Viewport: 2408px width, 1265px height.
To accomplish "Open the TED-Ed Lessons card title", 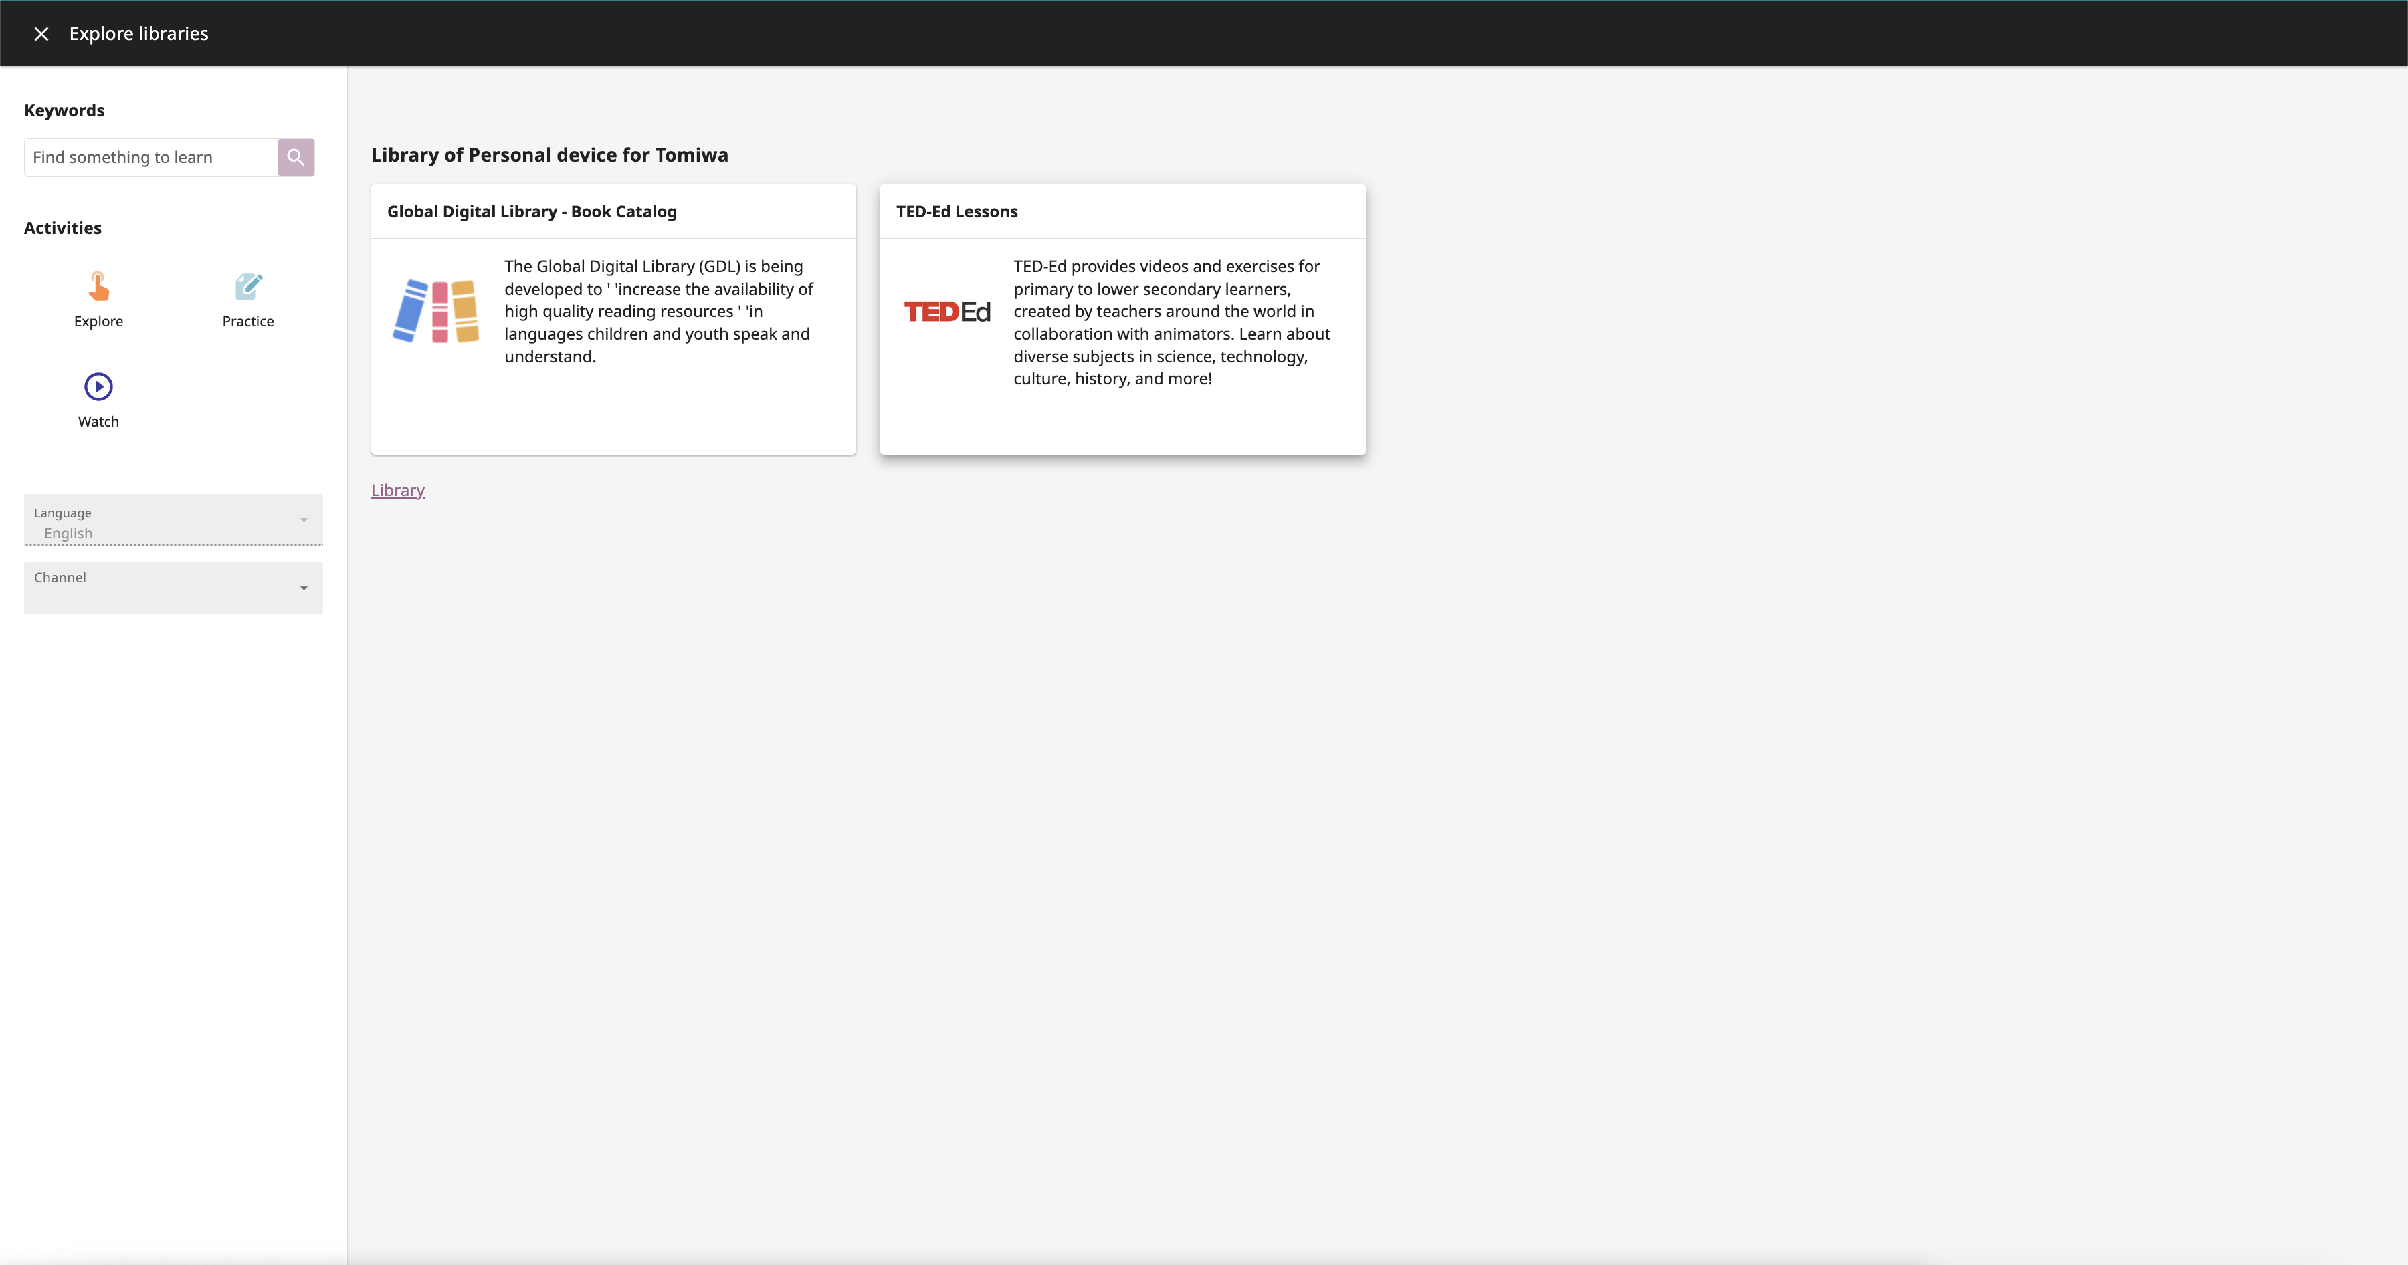I will pos(957,211).
